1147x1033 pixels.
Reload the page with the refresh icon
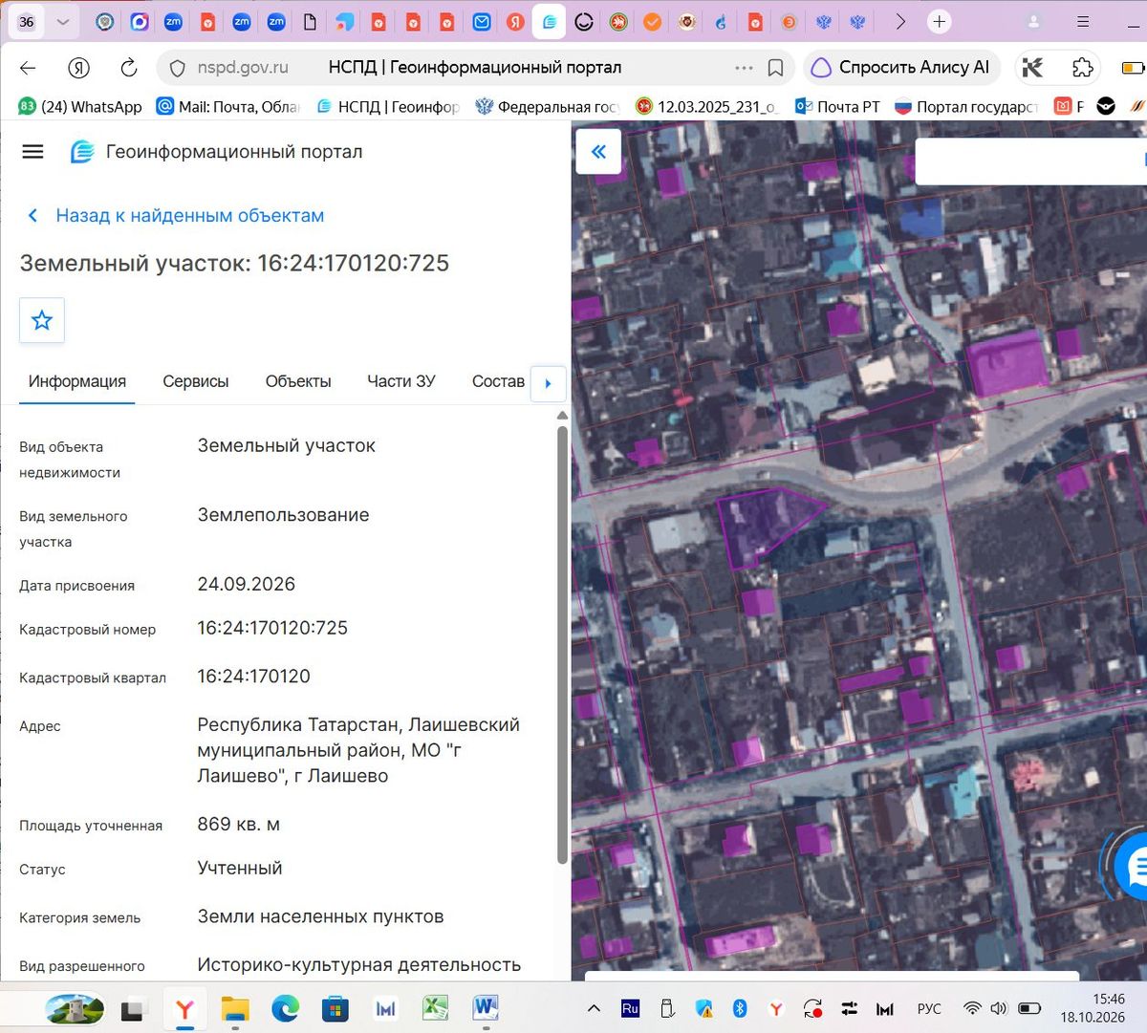(128, 68)
